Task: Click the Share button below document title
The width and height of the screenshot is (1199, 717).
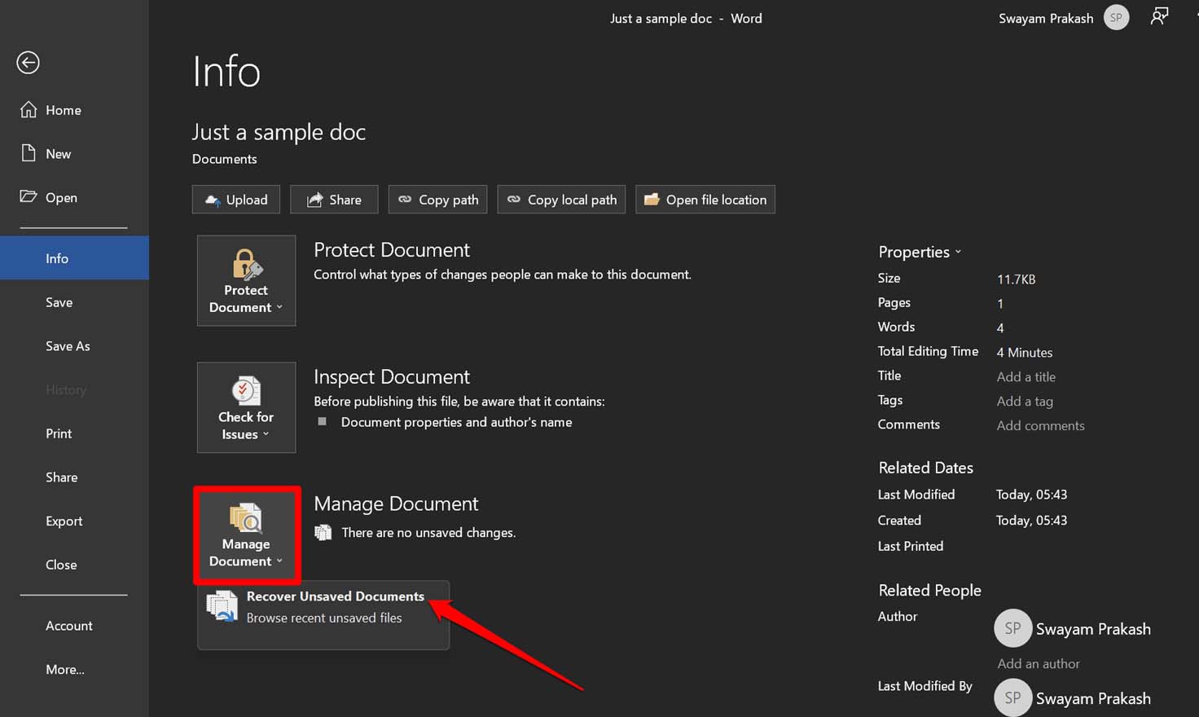Action: click(334, 200)
